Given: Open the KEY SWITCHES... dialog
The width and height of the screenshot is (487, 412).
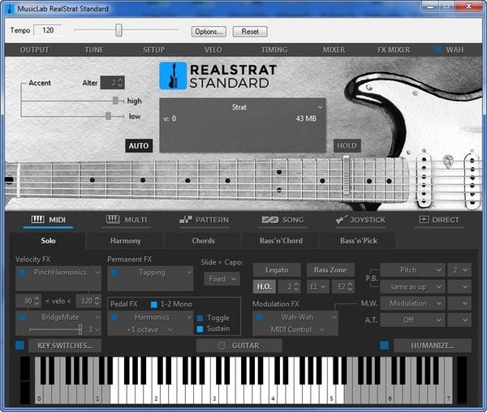Looking at the screenshot, I should tap(65, 345).
